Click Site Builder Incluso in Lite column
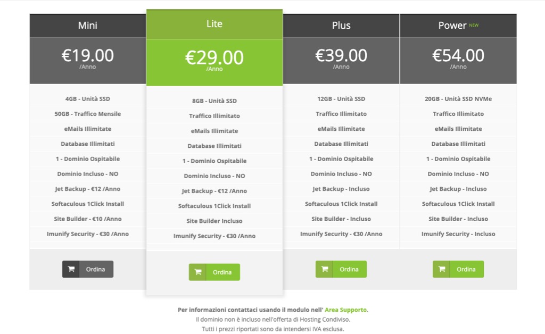 pyautogui.click(x=214, y=221)
